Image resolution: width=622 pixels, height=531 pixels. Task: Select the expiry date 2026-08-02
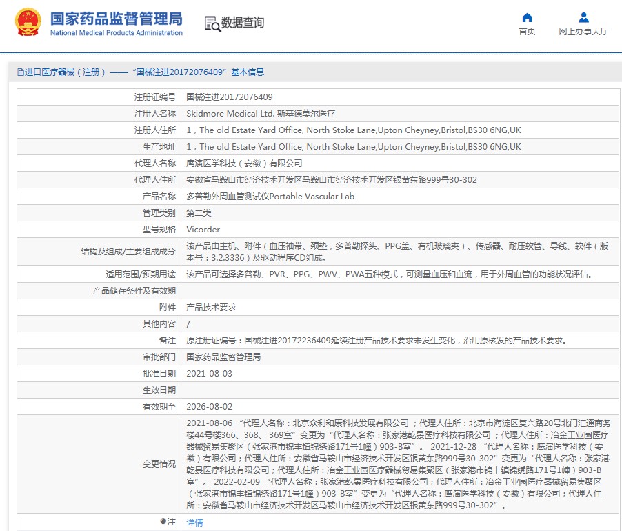pyautogui.click(x=209, y=407)
